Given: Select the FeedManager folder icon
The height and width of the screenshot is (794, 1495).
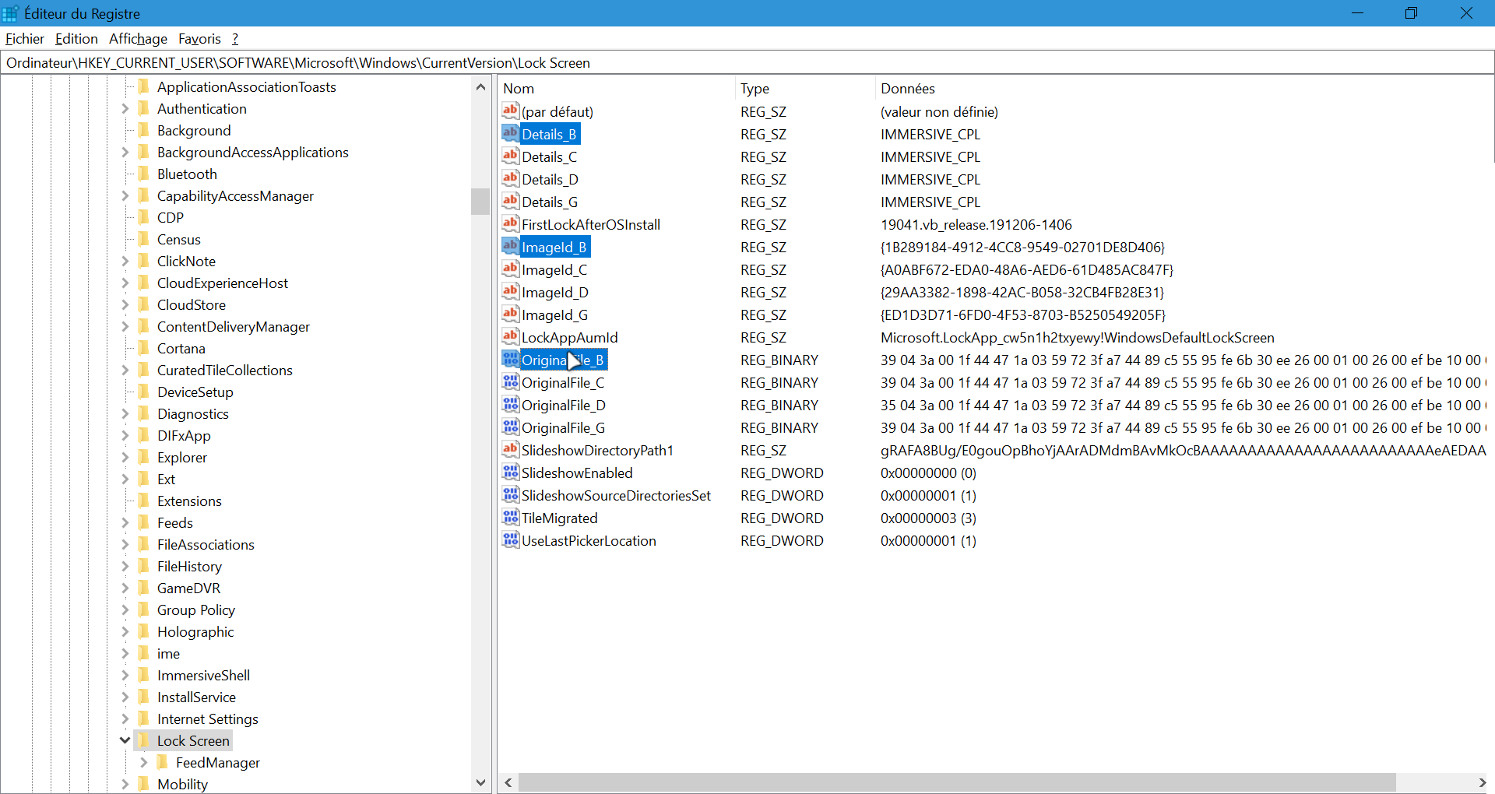Looking at the screenshot, I should (163, 762).
